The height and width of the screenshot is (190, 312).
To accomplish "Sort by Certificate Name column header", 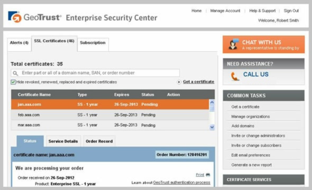I will 34,94.
